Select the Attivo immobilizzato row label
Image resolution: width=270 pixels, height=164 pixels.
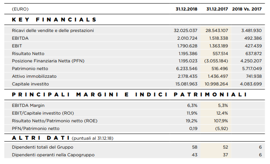pyautogui.click(x=34, y=76)
